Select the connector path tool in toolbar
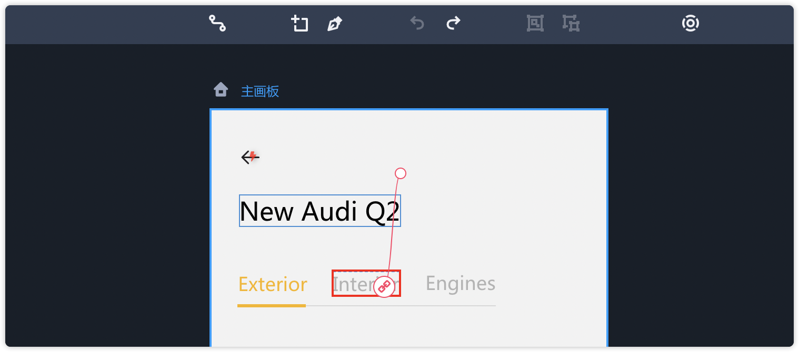 pyautogui.click(x=217, y=23)
